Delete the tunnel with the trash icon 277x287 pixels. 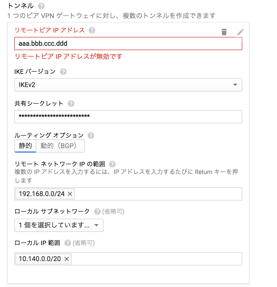click(x=224, y=32)
